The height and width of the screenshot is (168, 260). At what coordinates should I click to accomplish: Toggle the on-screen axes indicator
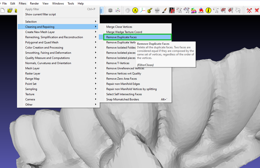pyautogui.click(x=142, y=10)
